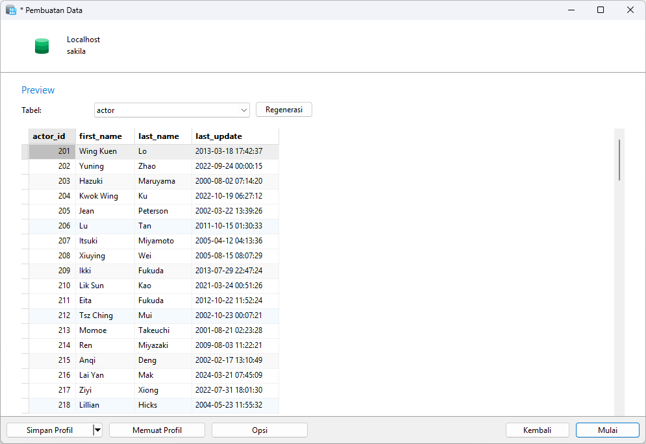The image size is (646, 444).
Task: Select the cell 'Anqi'
Action: (105, 360)
